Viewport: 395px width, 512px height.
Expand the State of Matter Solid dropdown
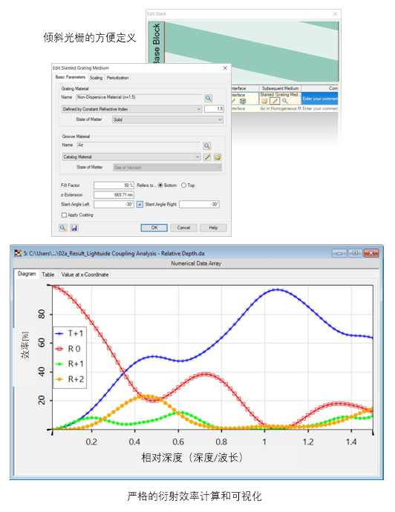(168, 119)
